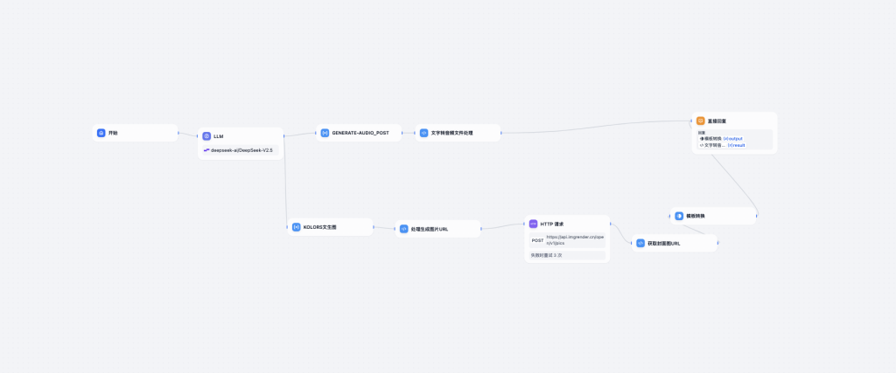The image size is (896, 373).
Task: Click the KOLORS文生图 node icon
Action: click(x=297, y=227)
